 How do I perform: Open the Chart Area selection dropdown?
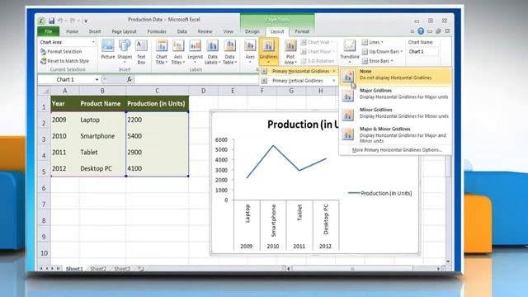[93, 42]
